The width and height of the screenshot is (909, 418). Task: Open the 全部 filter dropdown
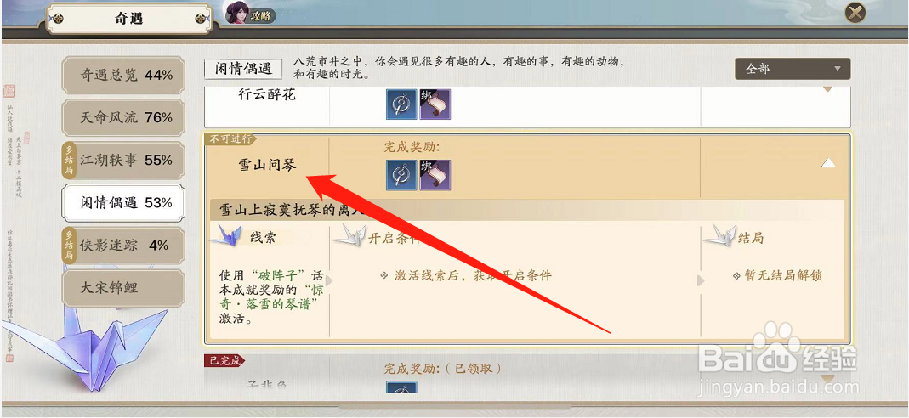click(x=793, y=69)
